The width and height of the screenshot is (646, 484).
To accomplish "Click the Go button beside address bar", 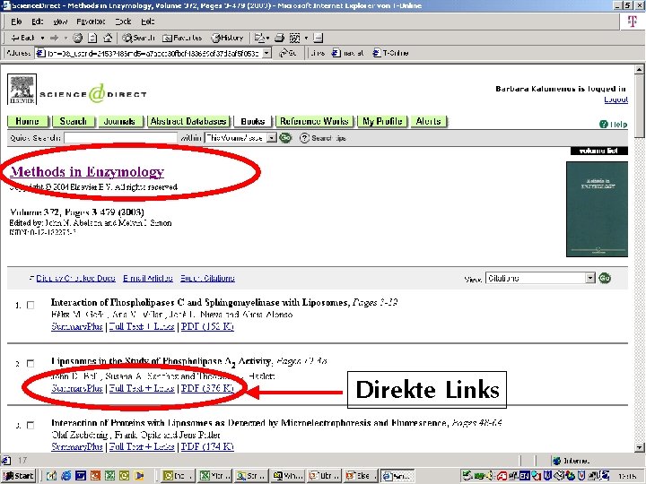I will coord(288,53).
